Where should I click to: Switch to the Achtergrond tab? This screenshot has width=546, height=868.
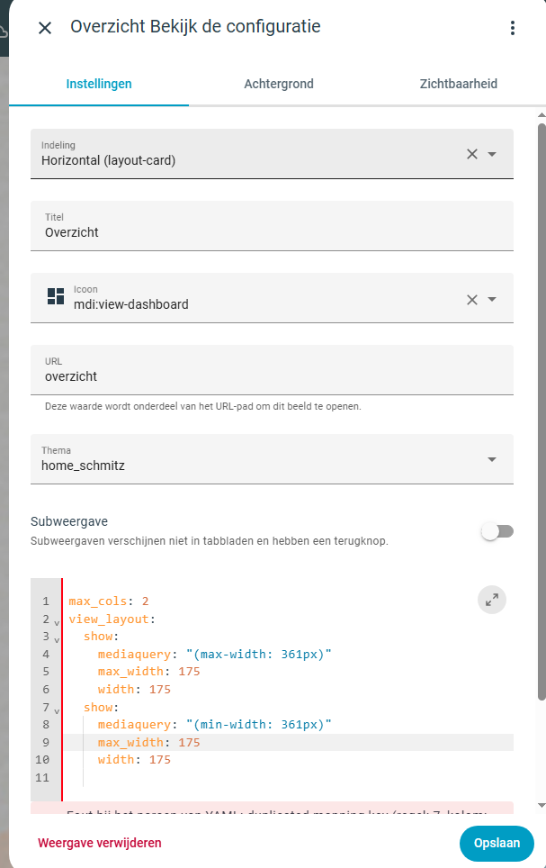[279, 84]
